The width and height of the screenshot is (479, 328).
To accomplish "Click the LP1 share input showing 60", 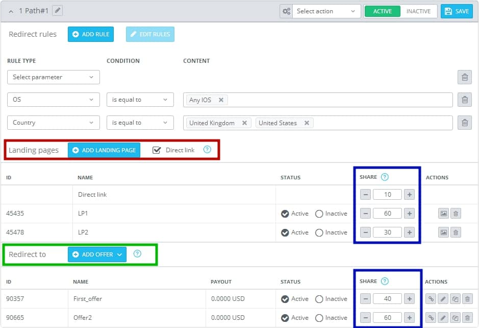I will click(387, 214).
